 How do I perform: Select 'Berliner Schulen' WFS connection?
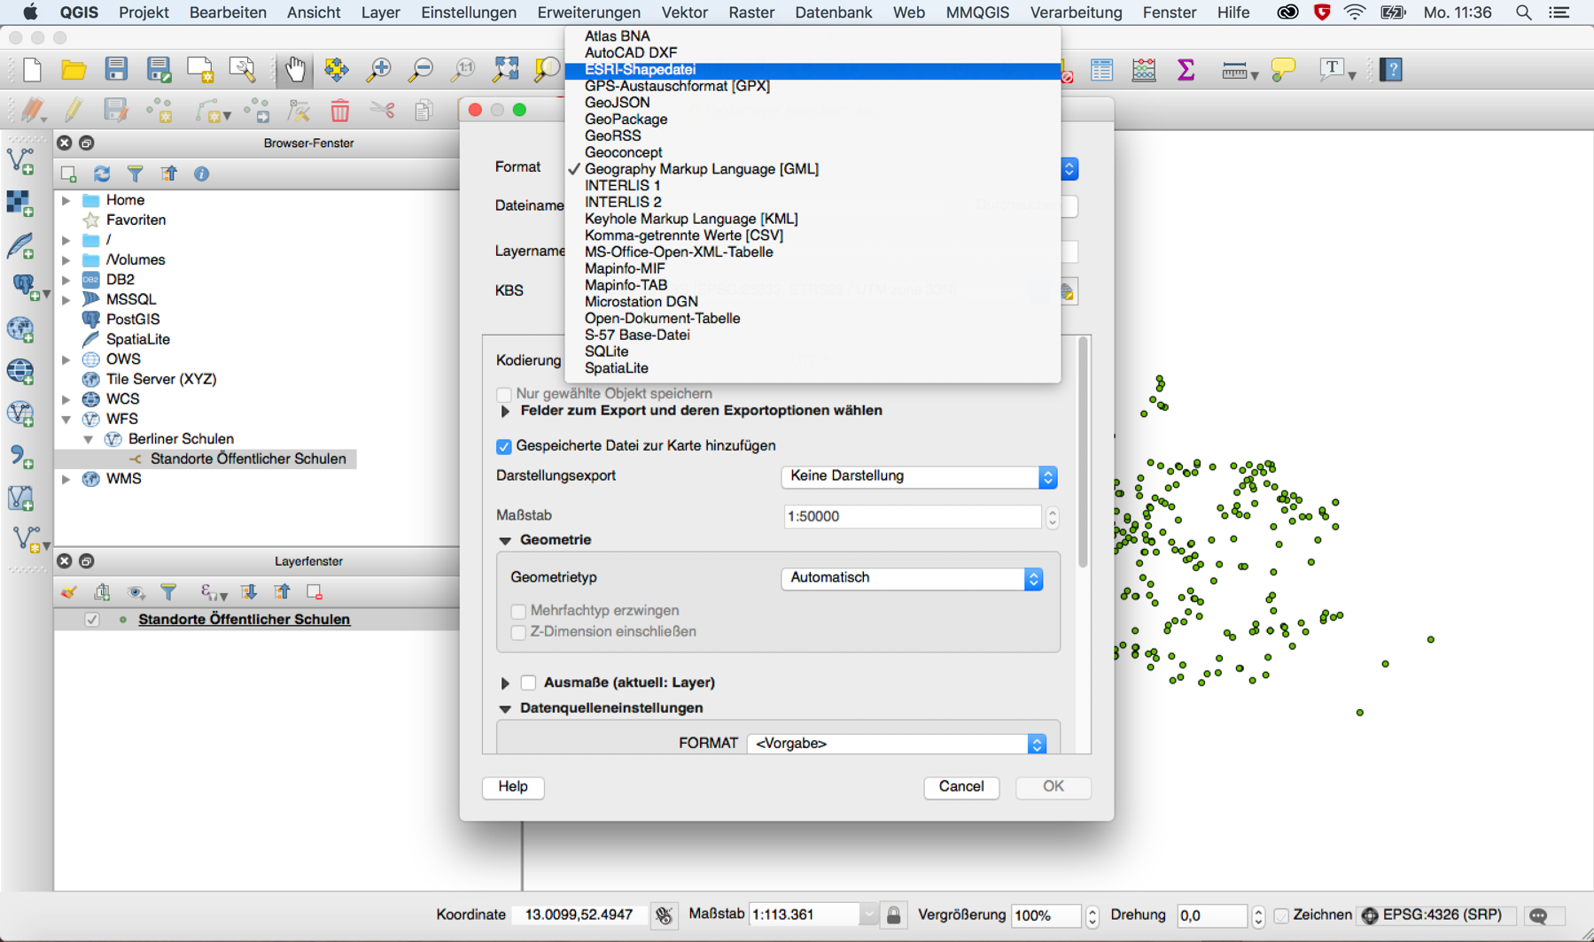tap(181, 439)
